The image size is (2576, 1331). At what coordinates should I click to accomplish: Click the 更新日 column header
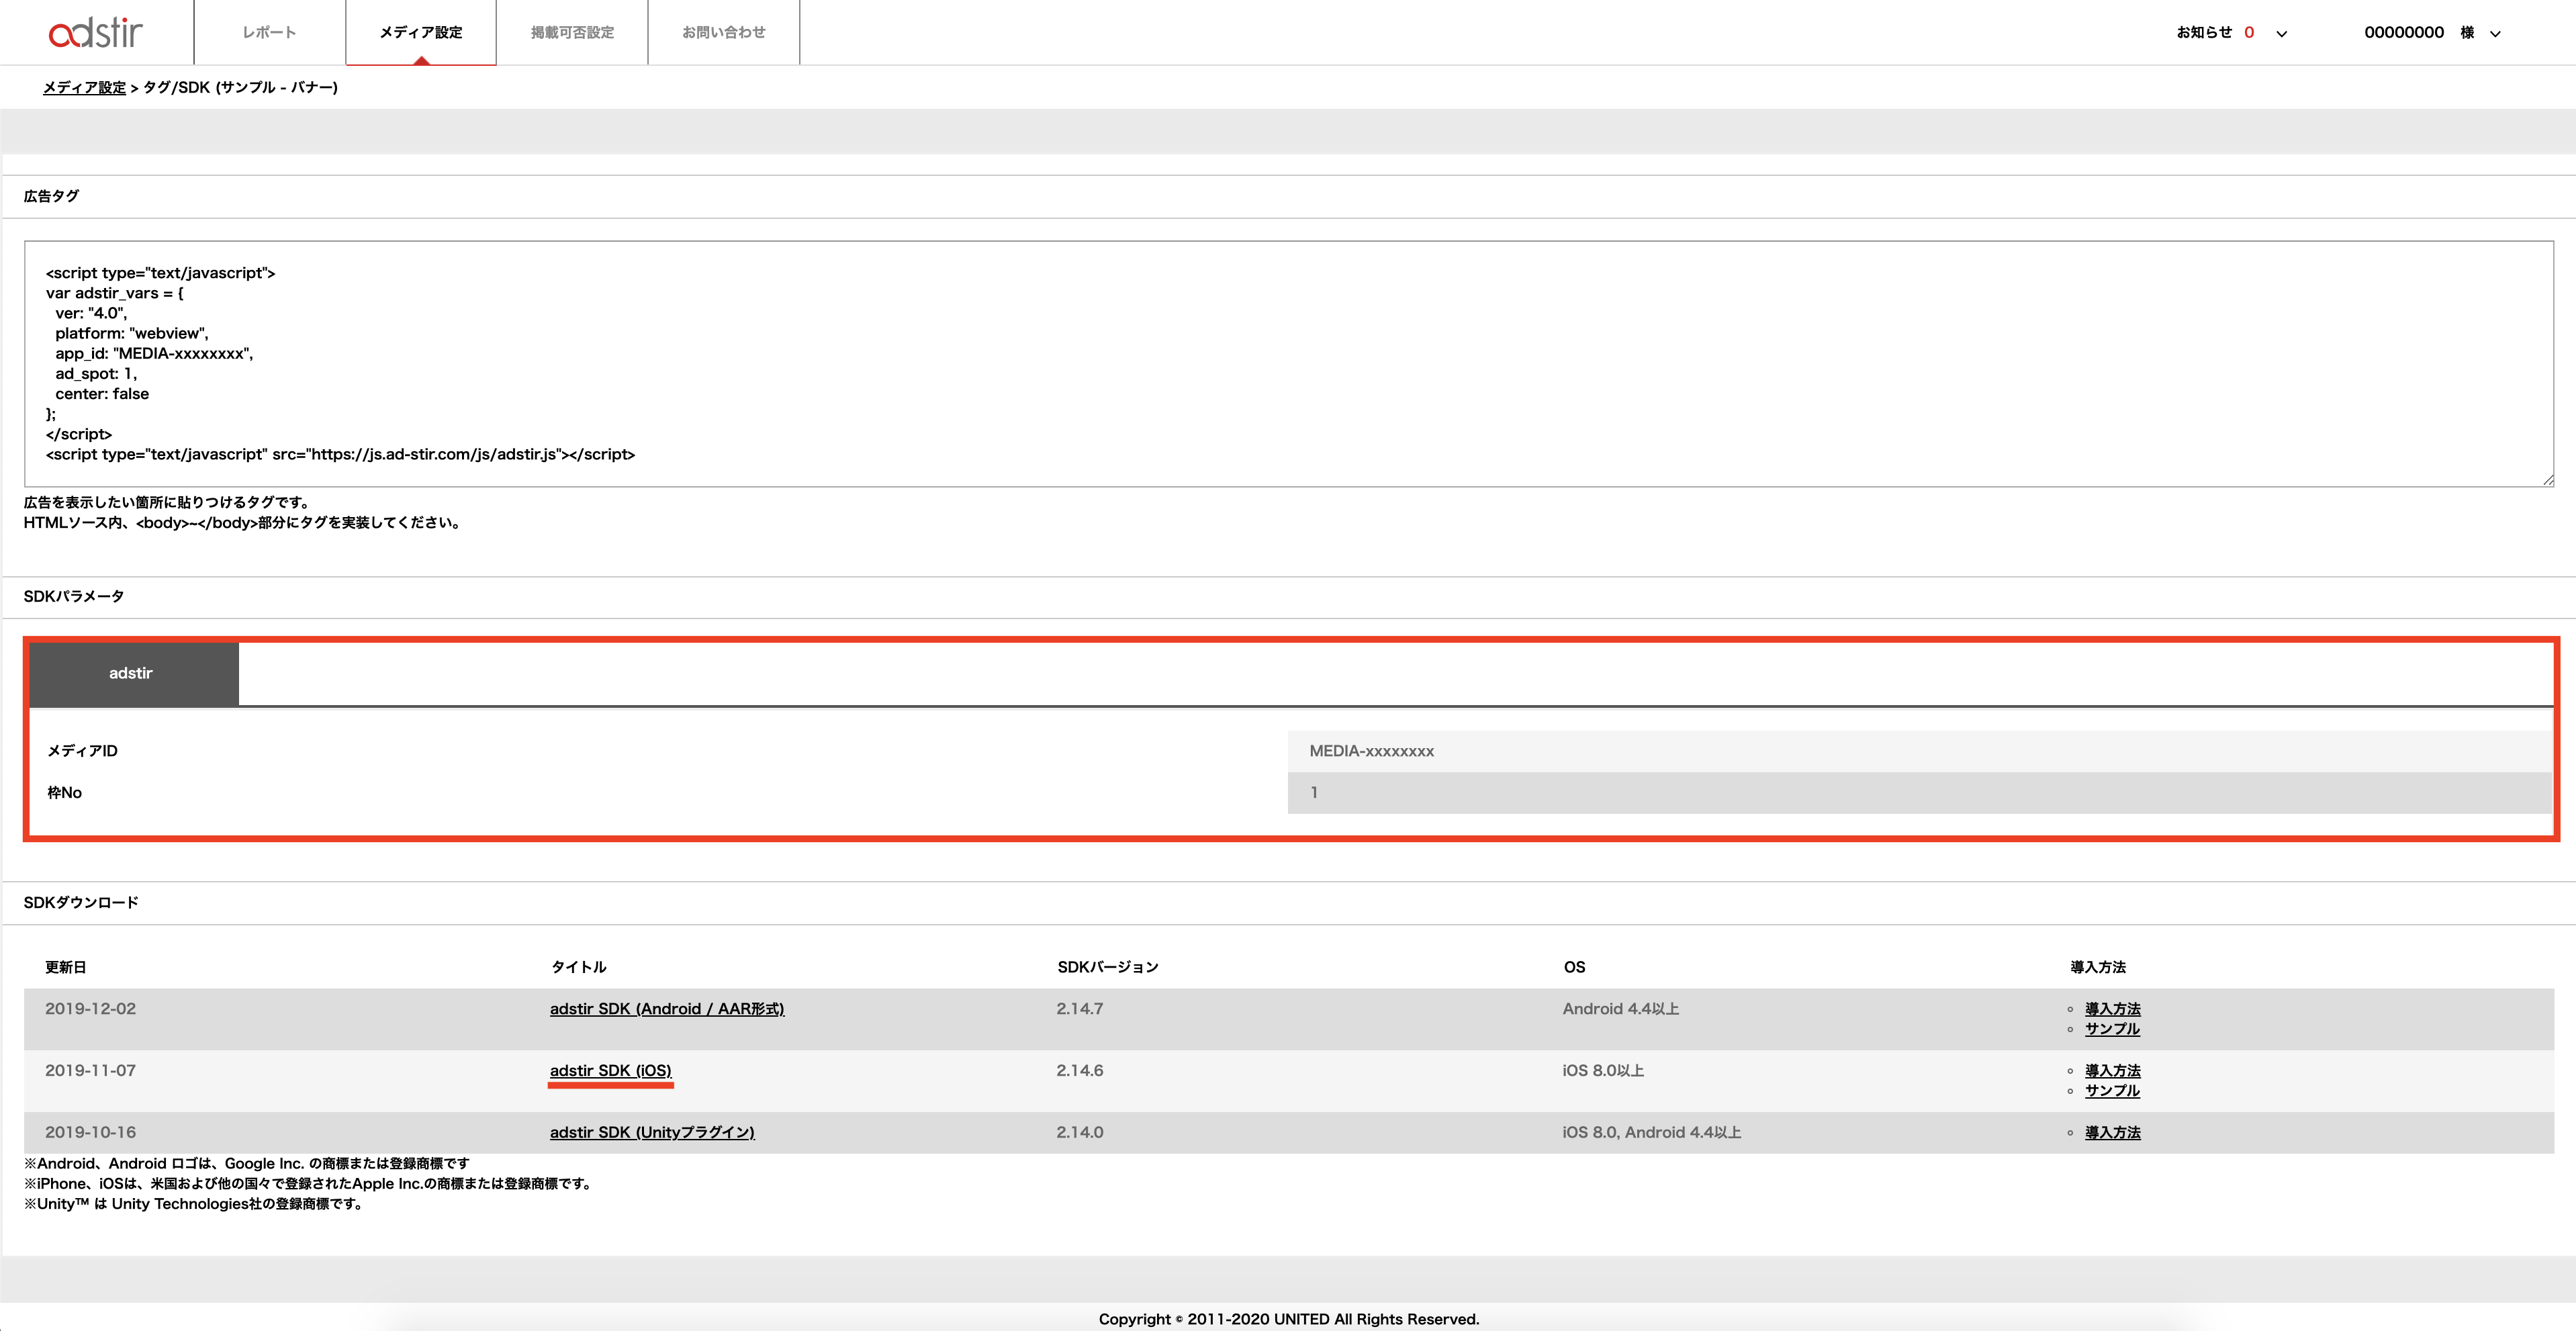point(66,967)
